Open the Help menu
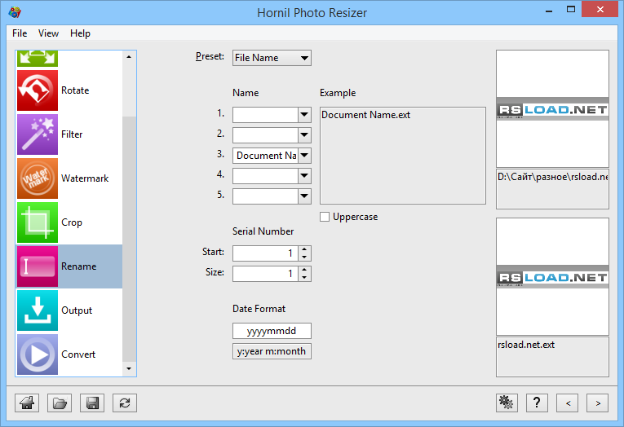624x427 pixels. [80, 33]
